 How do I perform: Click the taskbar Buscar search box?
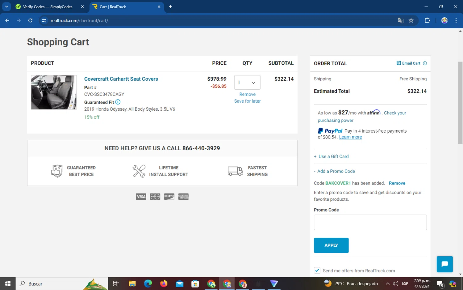click(62, 284)
